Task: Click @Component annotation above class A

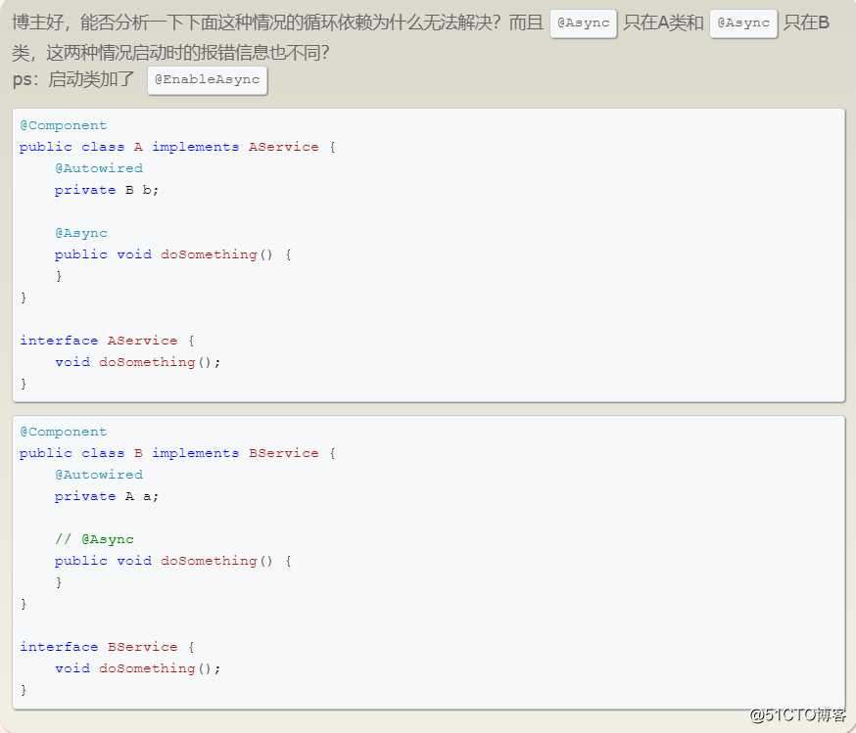Action: (64, 125)
